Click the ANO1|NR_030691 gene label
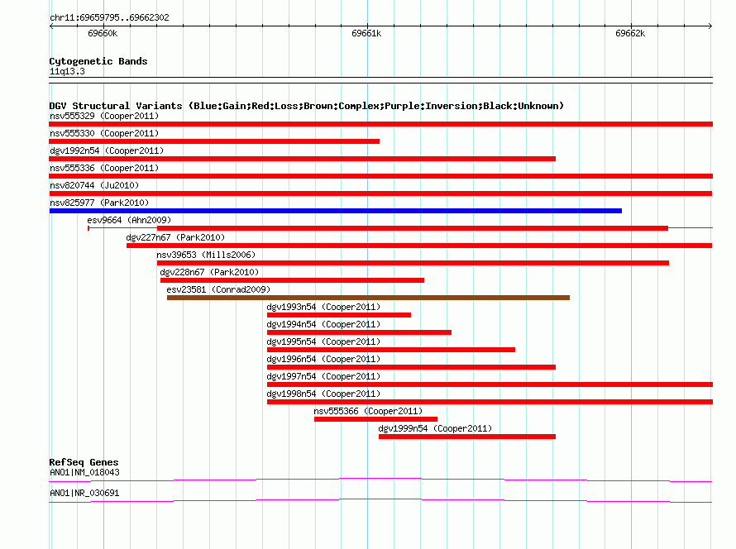The height and width of the screenshot is (549, 736). pos(84,493)
